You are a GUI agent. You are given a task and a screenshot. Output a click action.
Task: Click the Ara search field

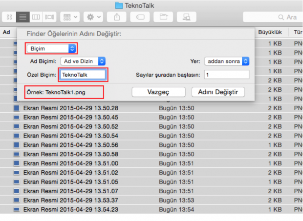273,17
